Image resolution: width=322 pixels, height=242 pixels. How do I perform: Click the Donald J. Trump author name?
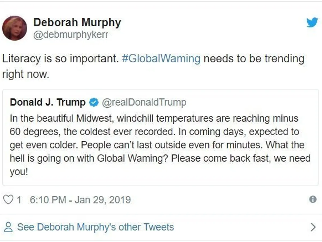(48, 102)
